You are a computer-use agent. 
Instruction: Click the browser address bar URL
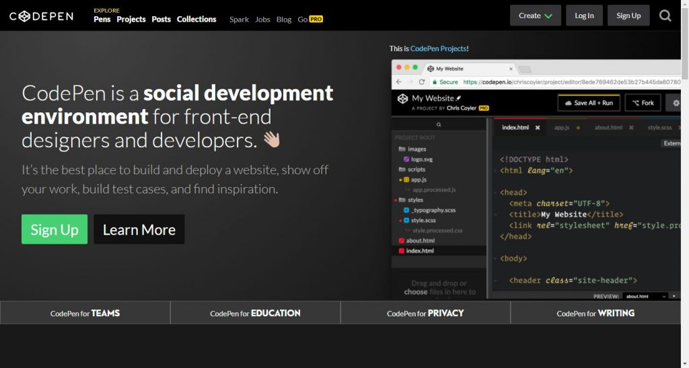click(571, 82)
